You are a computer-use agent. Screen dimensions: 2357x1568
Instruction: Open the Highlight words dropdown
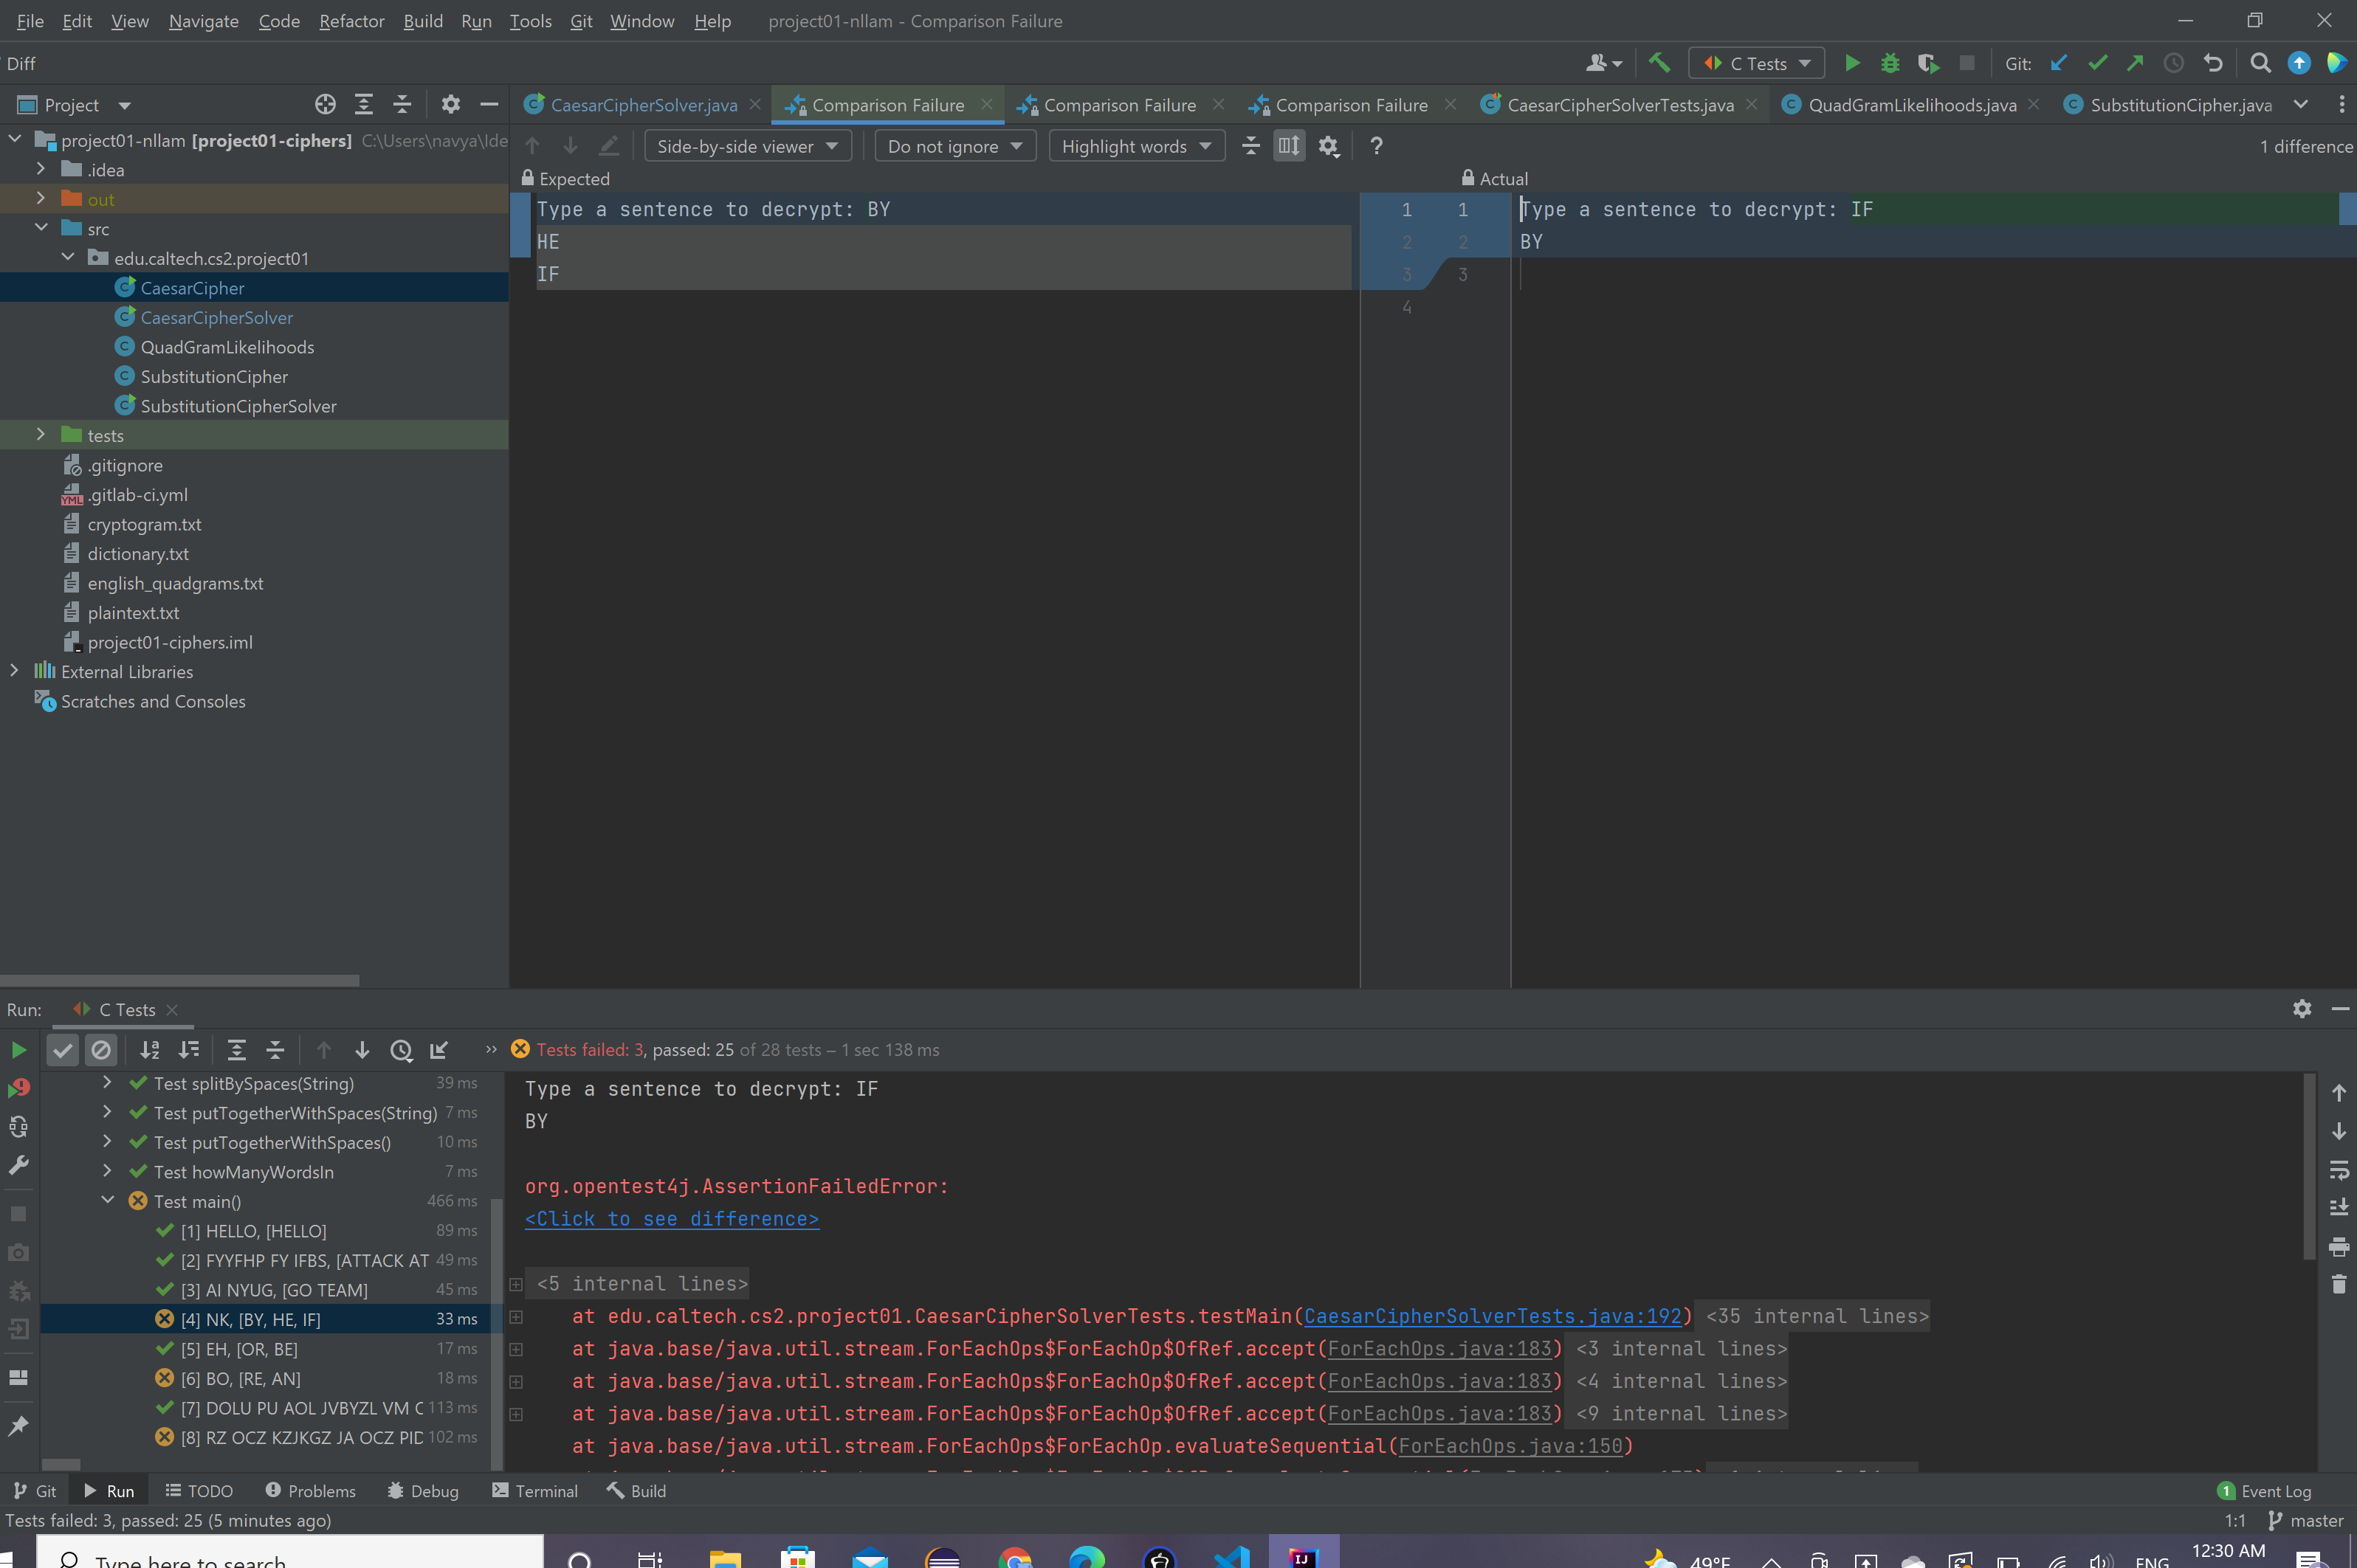tap(1135, 146)
